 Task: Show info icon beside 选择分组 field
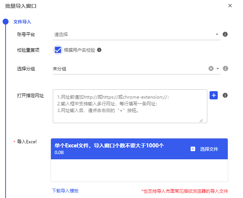point(225,68)
